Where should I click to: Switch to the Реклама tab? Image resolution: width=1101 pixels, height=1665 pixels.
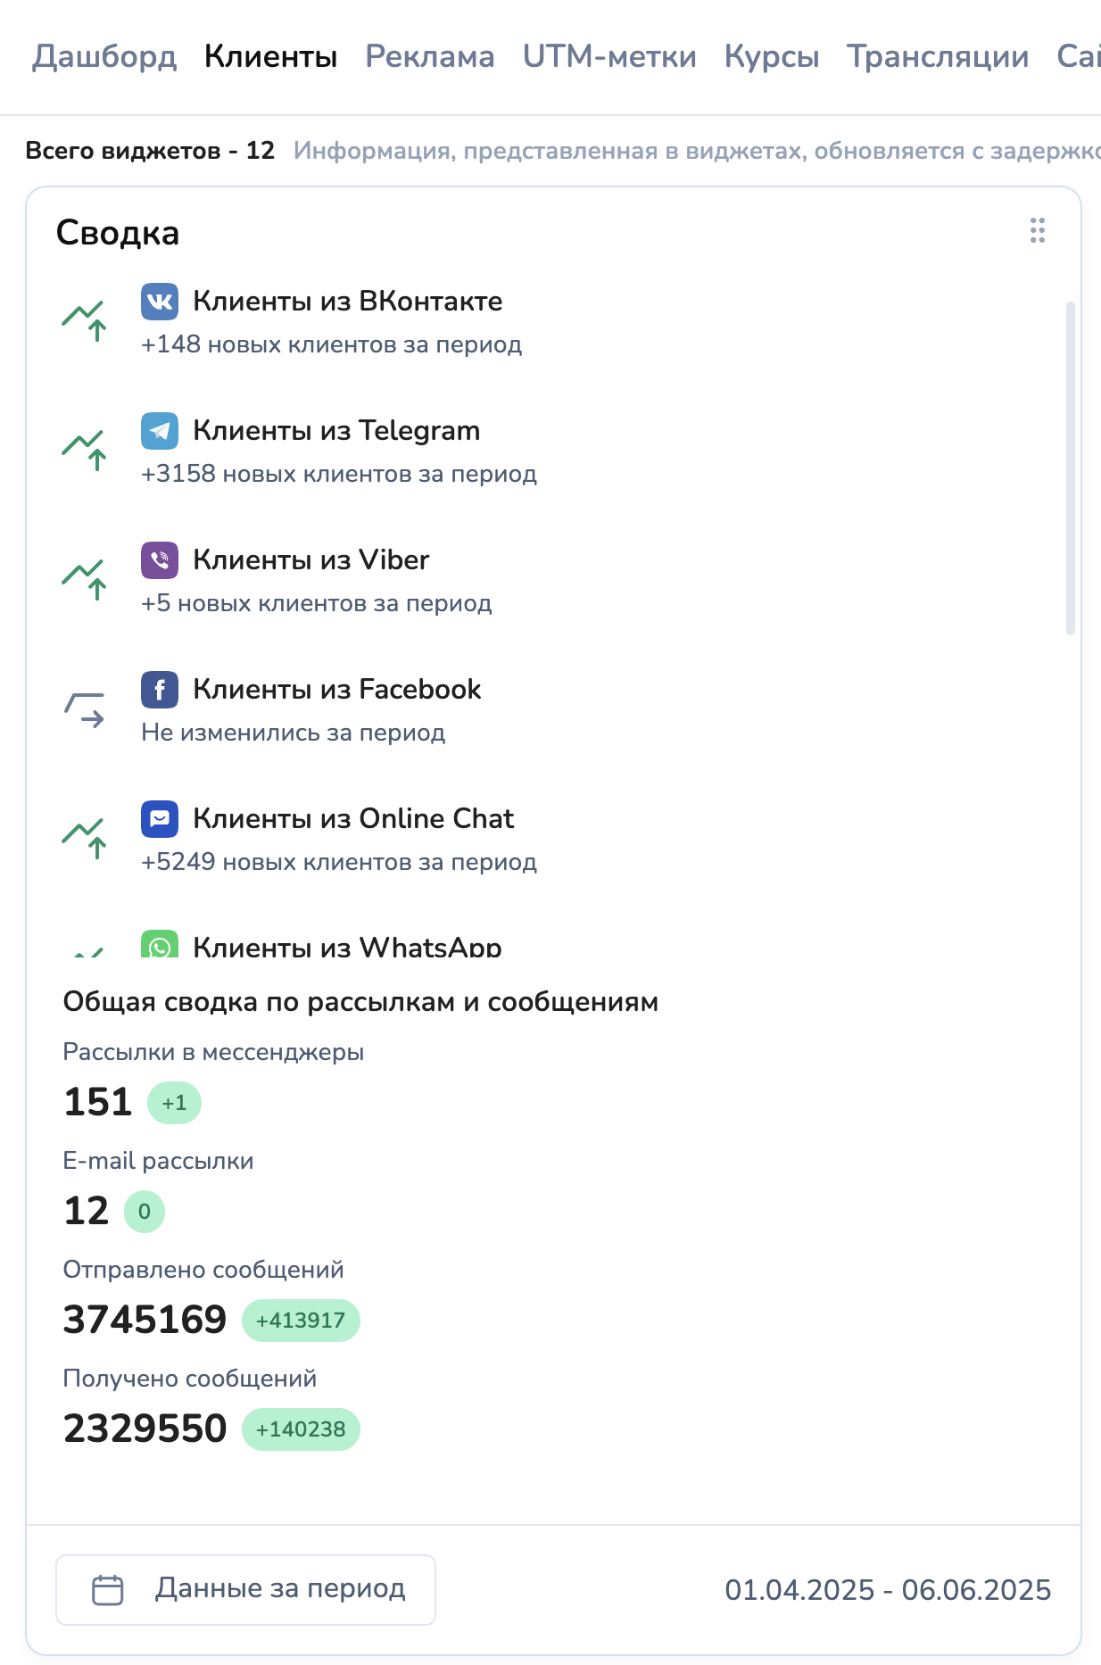pyautogui.click(x=430, y=56)
